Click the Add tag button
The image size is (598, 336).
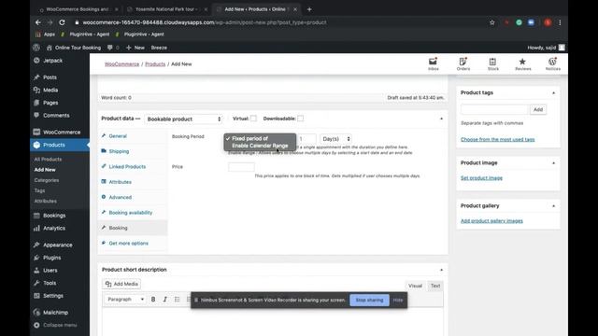538,110
